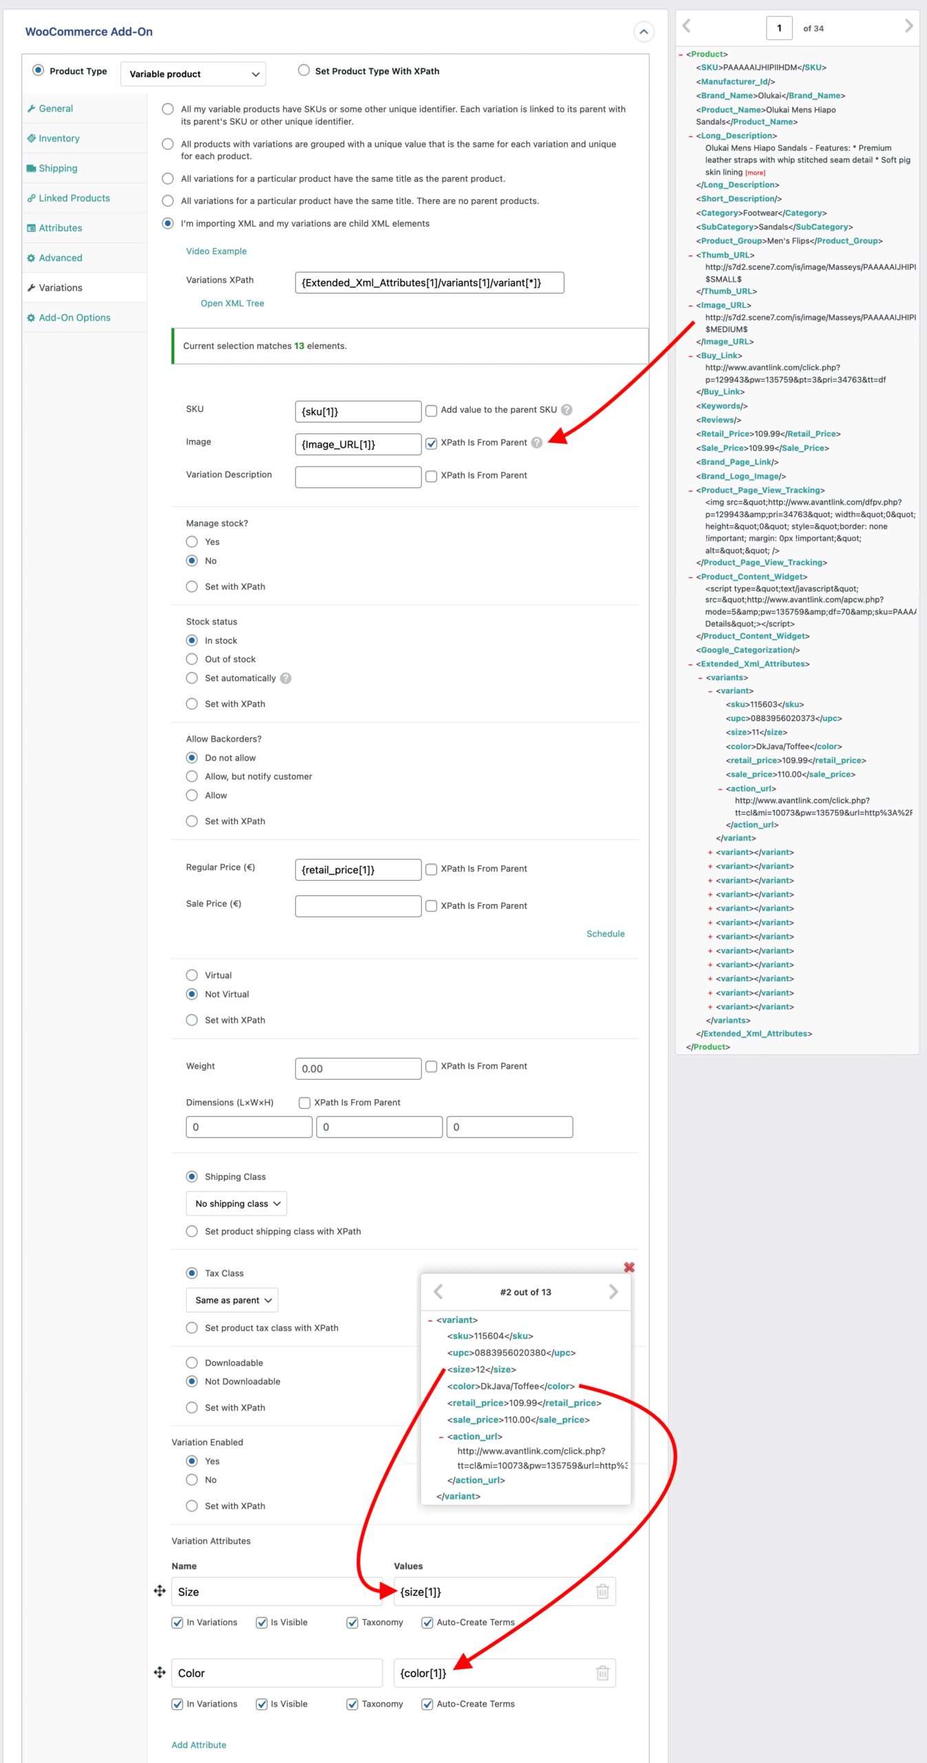
Task: Collapse the WooCommerce Add-On panel
Action: pyautogui.click(x=643, y=32)
